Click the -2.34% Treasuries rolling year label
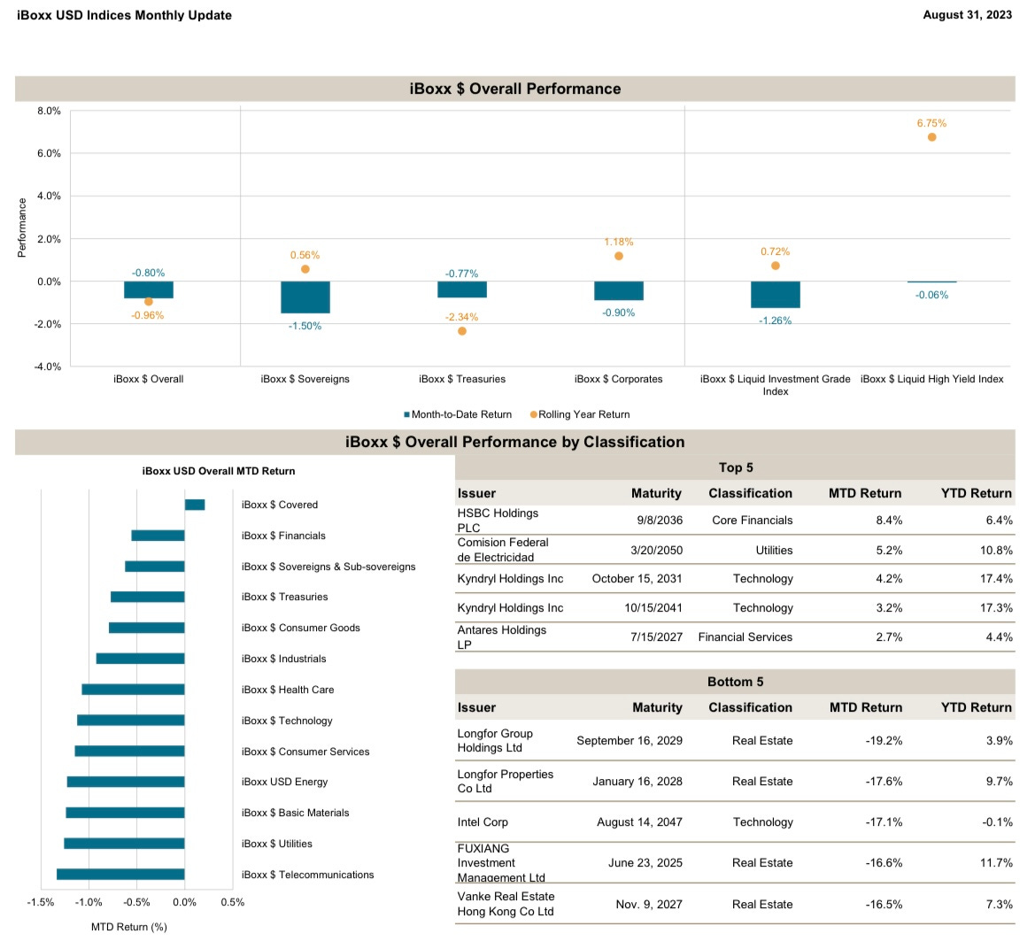 click(461, 317)
